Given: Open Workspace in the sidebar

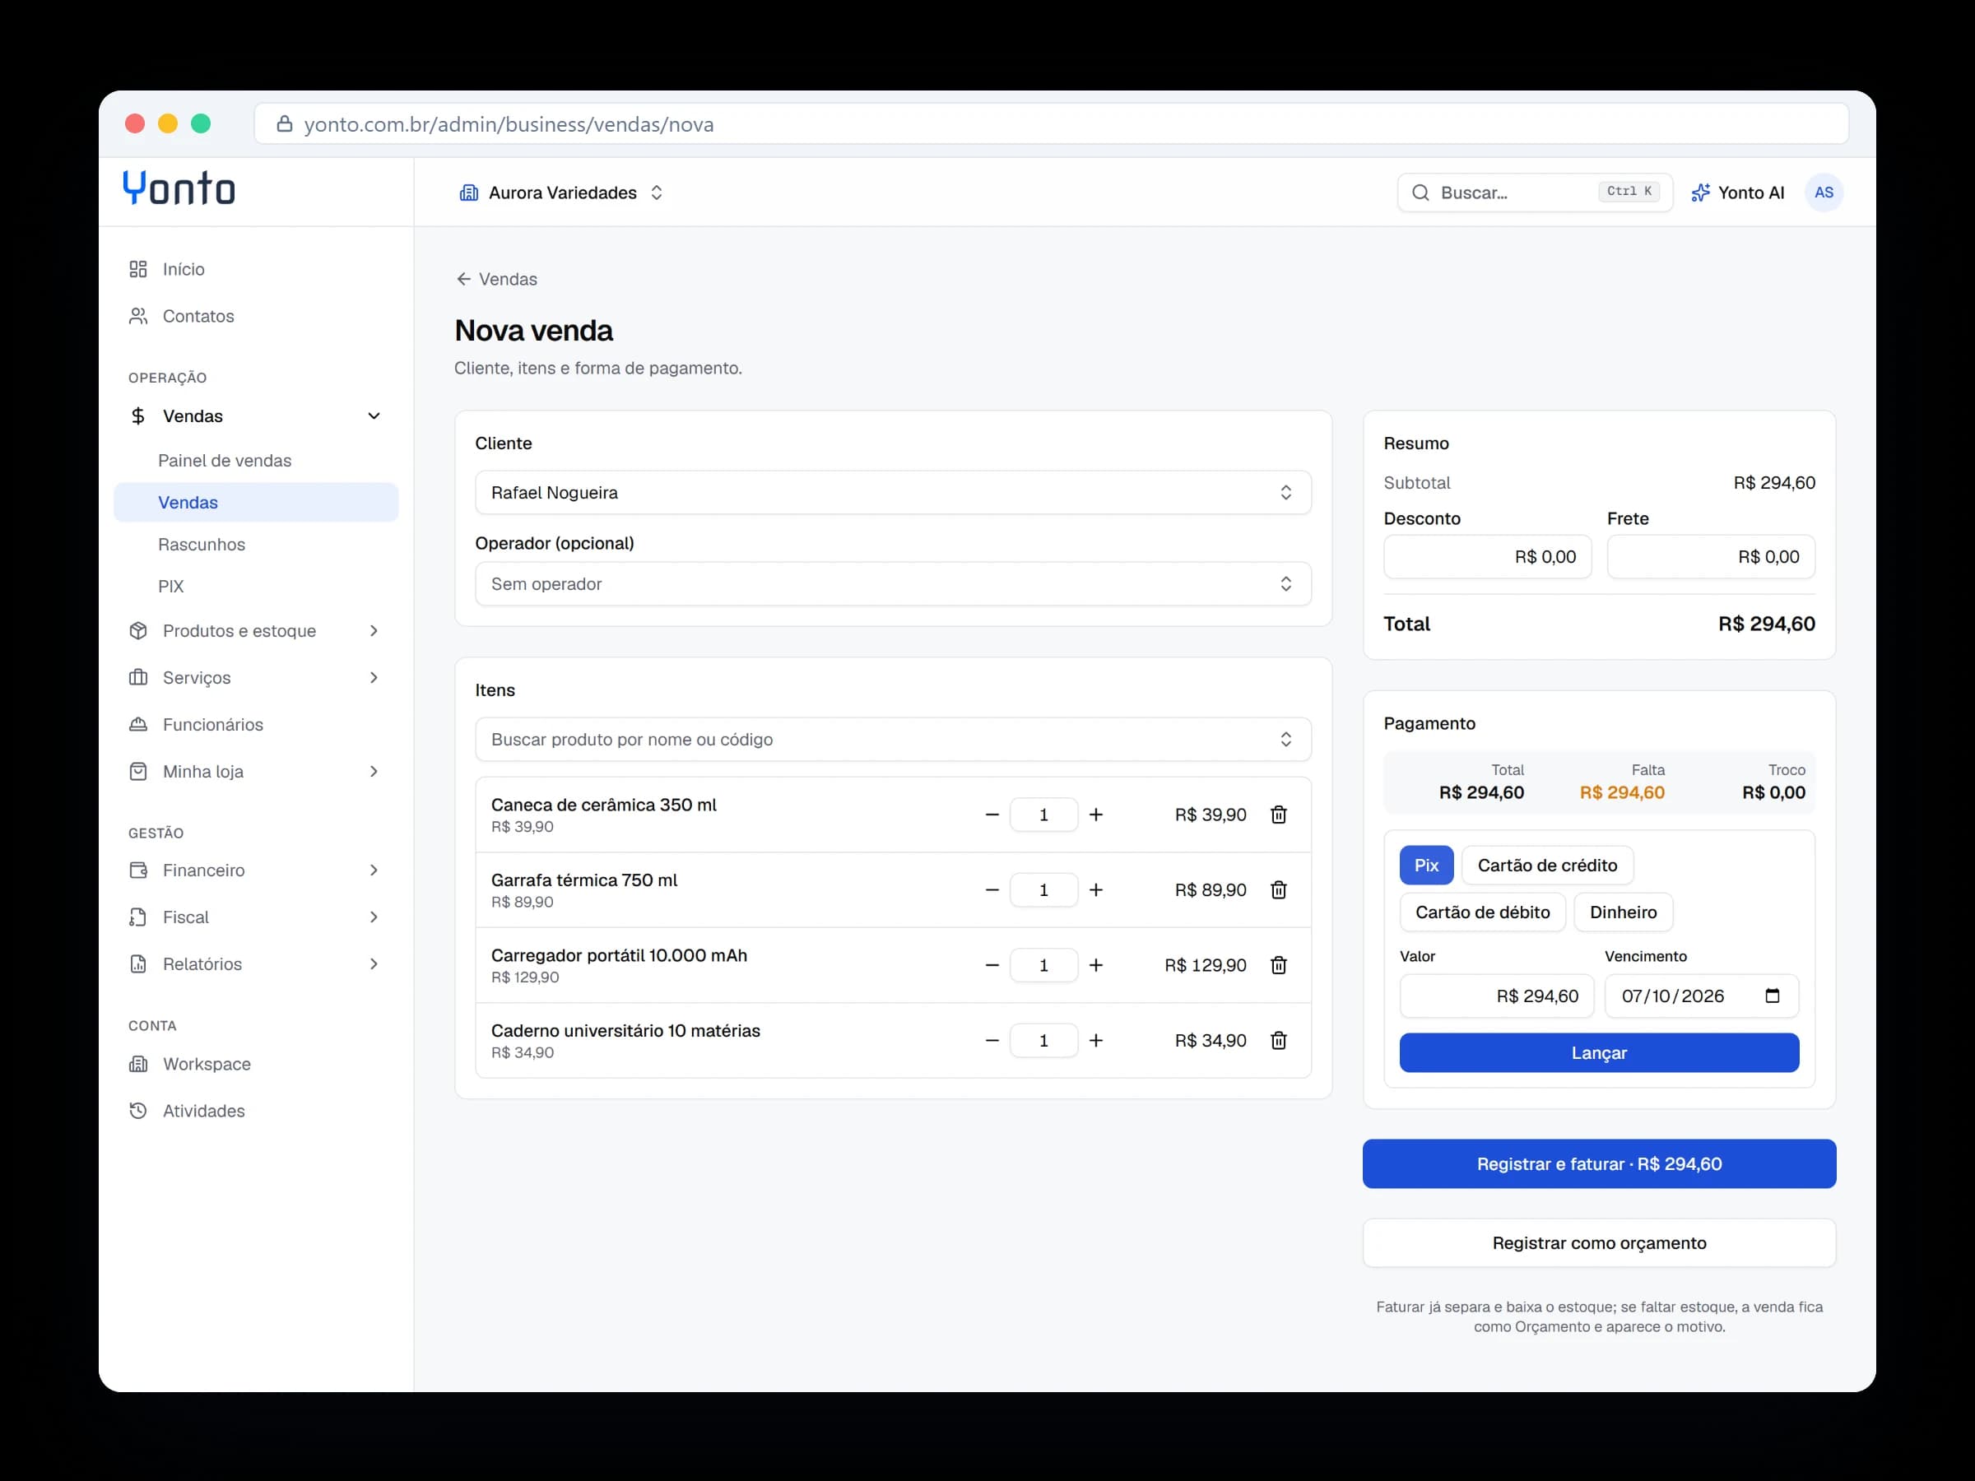Looking at the screenshot, I should (x=256, y=1064).
